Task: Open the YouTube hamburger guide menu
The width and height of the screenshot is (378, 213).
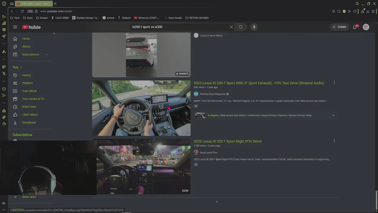Action: [x=15, y=27]
